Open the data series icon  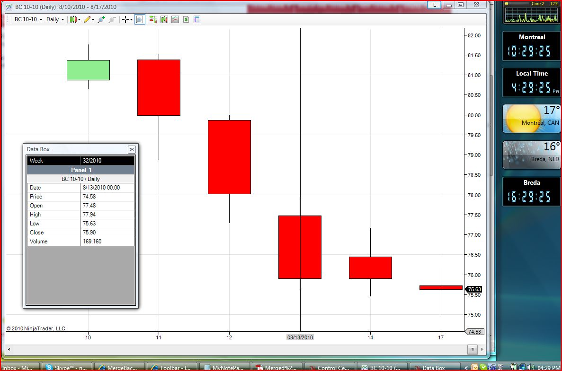tap(164, 19)
